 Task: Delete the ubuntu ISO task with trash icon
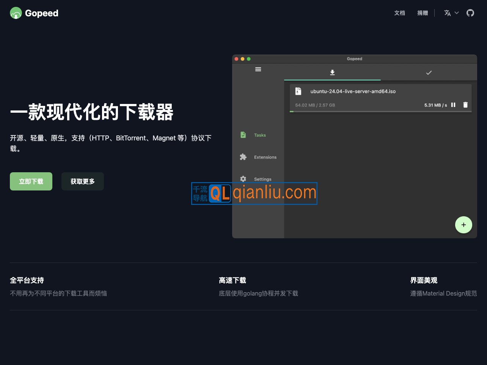[x=465, y=105]
